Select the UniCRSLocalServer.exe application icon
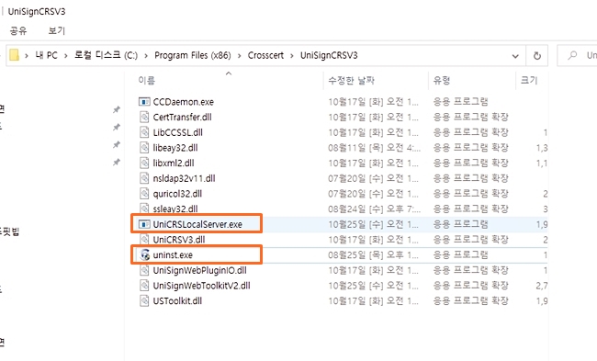The width and height of the screenshot is (597, 361). [x=144, y=224]
